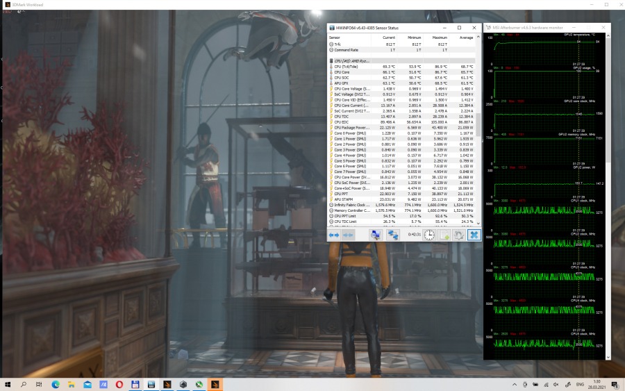The height and width of the screenshot is (391, 625).
Task: Click the Afterburner monitor scrollbar down arrow
Action: [x=608, y=357]
